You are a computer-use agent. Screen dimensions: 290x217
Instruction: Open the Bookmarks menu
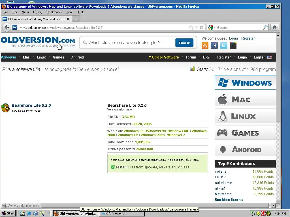54,12
